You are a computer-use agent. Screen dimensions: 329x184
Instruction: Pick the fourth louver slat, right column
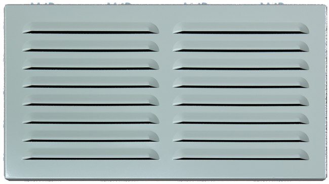(x=241, y=82)
